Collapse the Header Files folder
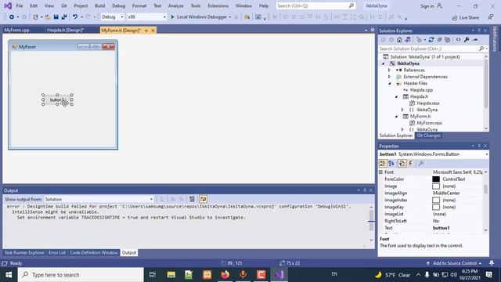 point(390,84)
